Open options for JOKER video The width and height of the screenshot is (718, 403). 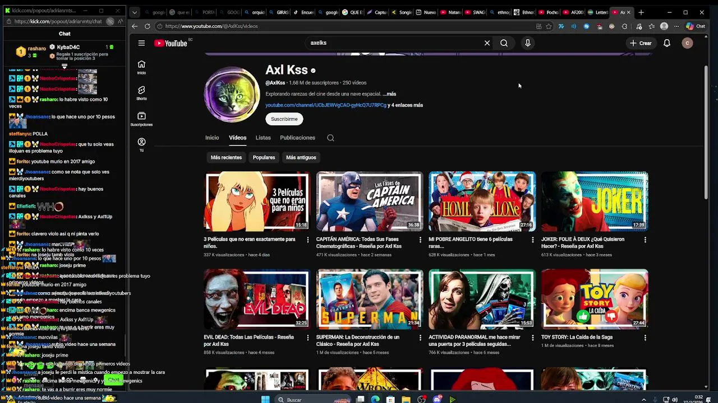coord(645,240)
